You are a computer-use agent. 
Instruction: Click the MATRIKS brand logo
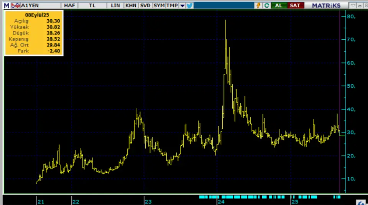tap(326, 5)
